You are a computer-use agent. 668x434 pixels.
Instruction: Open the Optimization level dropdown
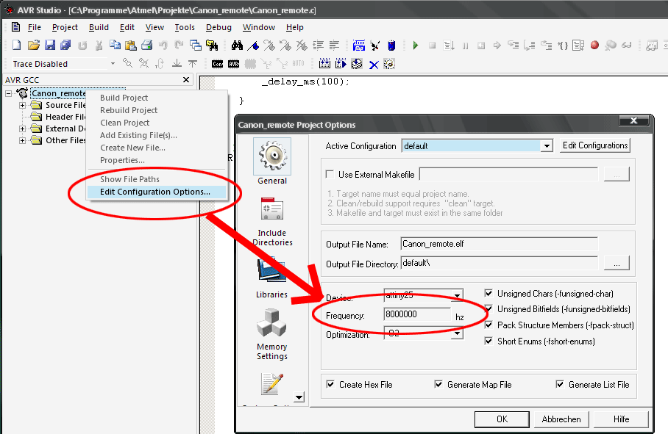click(x=457, y=333)
